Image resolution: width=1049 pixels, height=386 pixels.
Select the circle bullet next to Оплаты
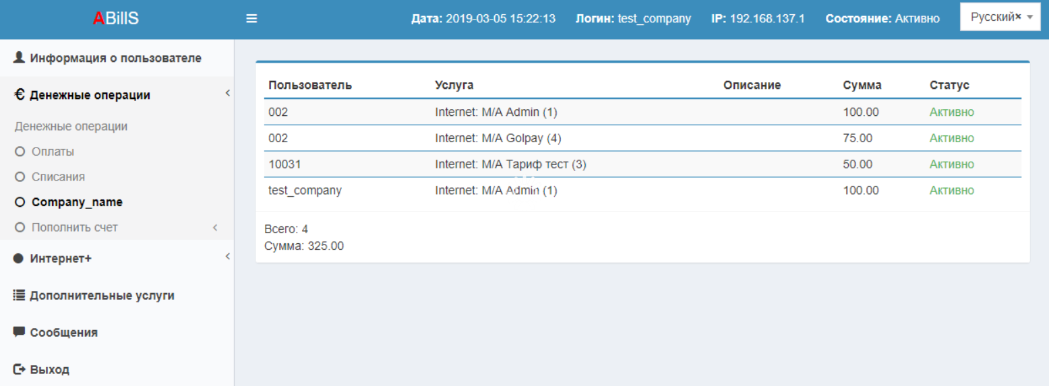pos(20,152)
